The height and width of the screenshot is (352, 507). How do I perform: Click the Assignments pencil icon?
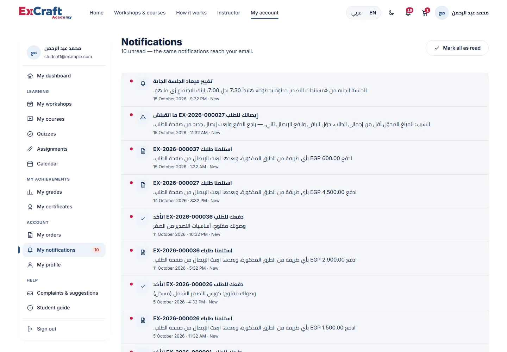(30, 149)
